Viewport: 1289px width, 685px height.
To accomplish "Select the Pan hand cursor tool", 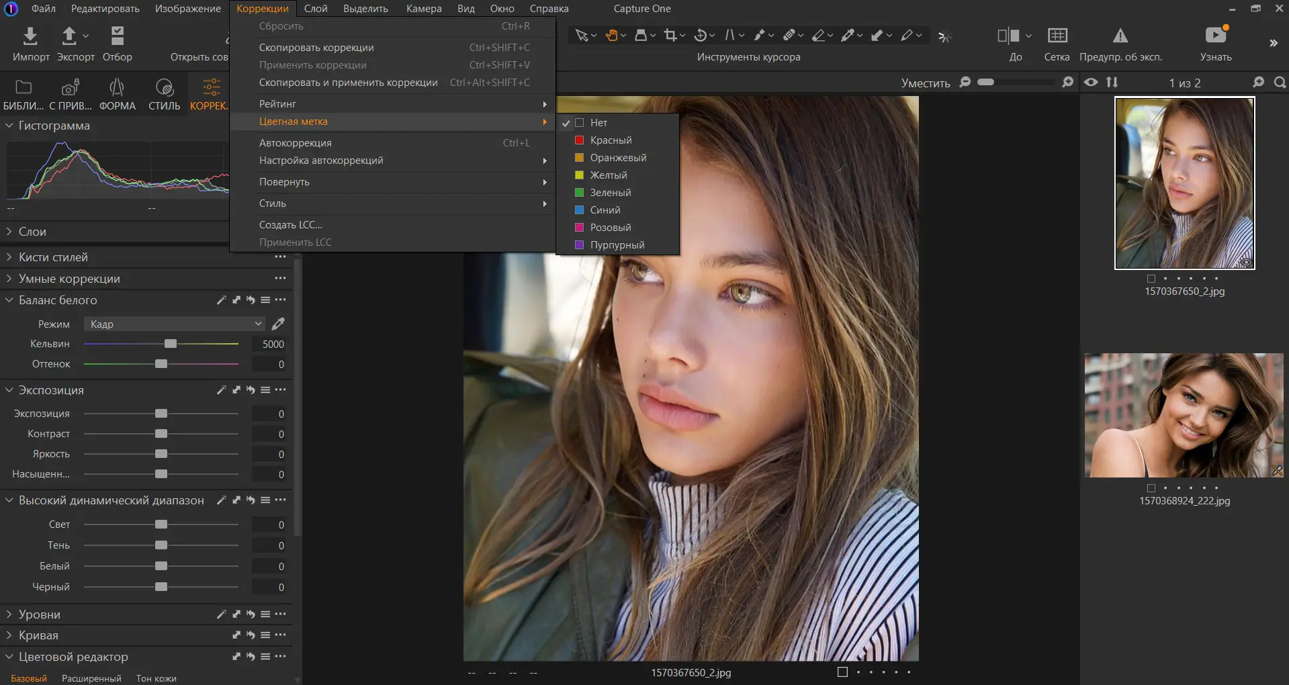I will click(x=611, y=36).
